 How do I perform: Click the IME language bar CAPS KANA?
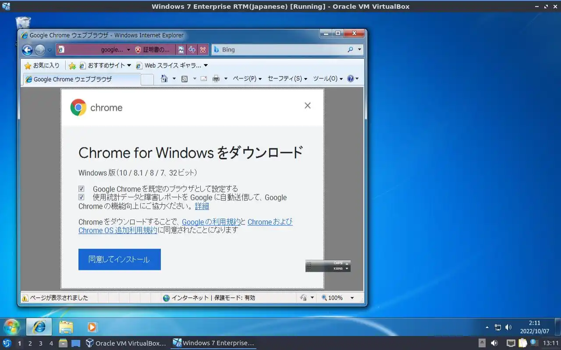pyautogui.click(x=328, y=266)
